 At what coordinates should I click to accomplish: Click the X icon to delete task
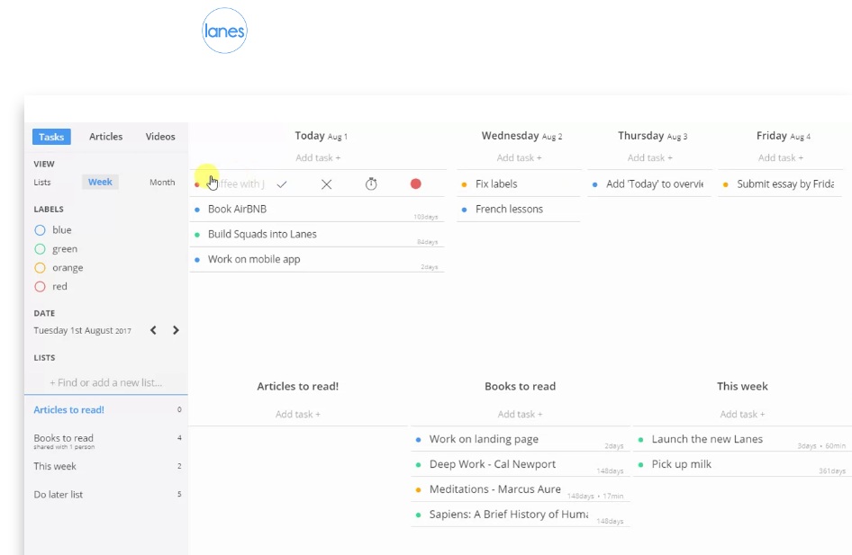327,184
